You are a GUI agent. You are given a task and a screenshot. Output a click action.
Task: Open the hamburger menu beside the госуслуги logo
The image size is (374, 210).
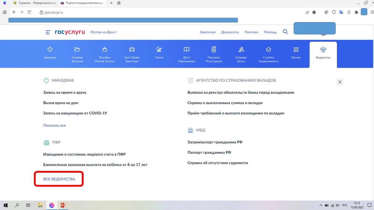[48, 32]
